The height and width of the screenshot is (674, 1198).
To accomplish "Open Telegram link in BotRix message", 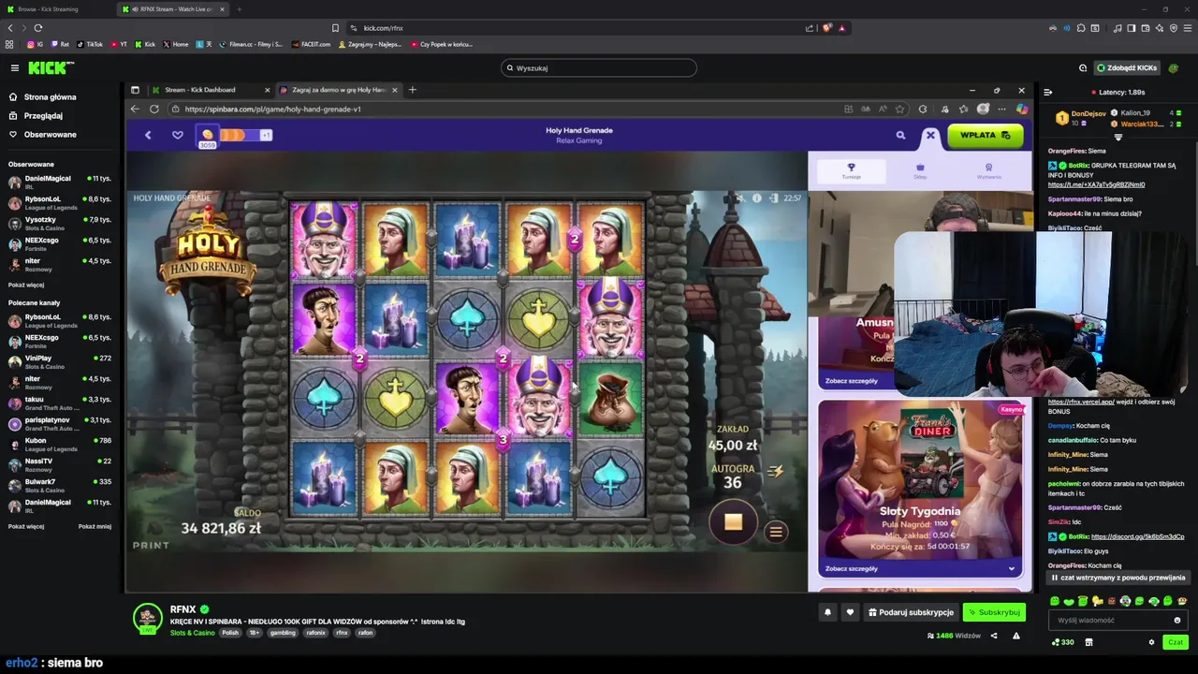I will 1096,184.
